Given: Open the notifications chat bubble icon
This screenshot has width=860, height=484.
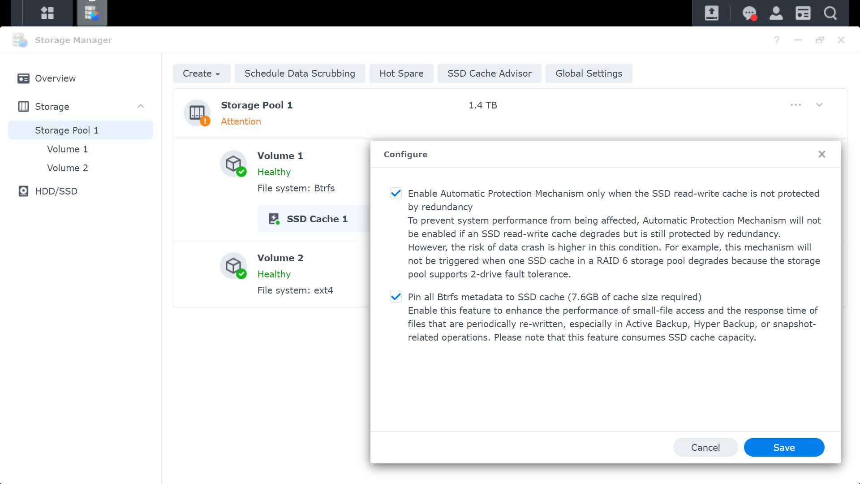Looking at the screenshot, I should (x=749, y=13).
